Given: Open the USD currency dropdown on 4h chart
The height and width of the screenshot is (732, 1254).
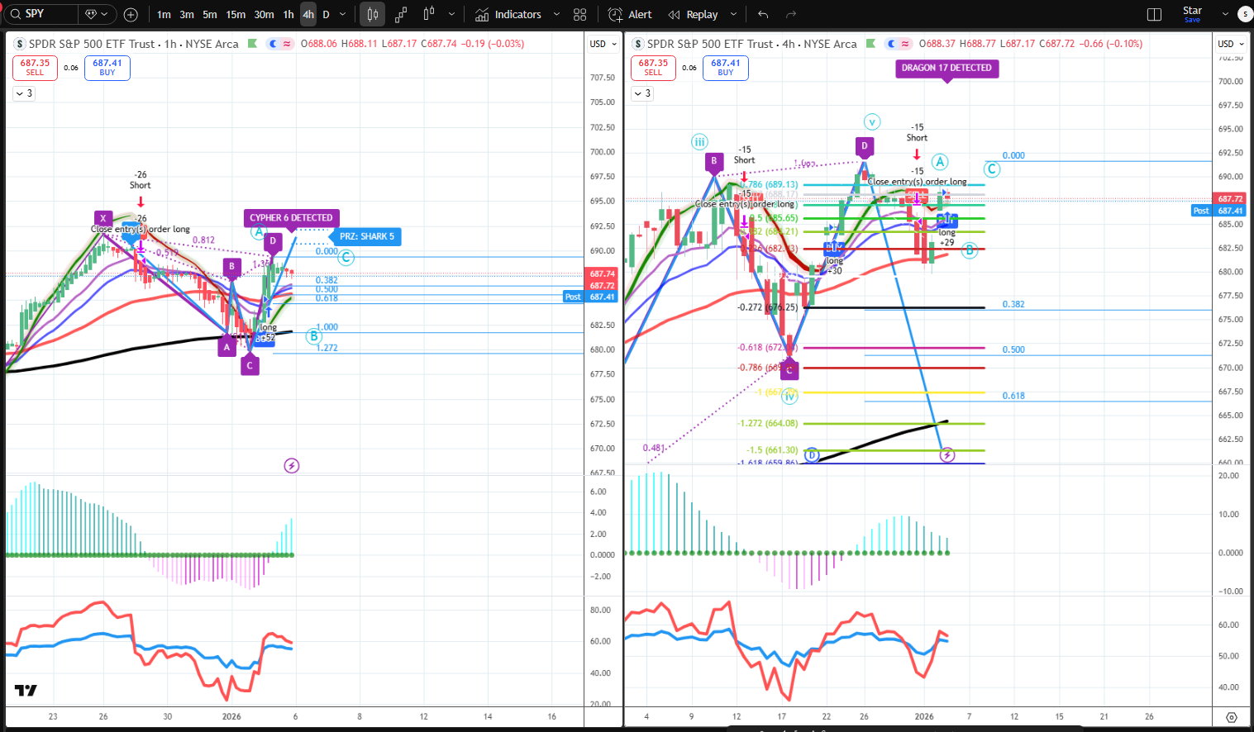Looking at the screenshot, I should coord(1231,44).
